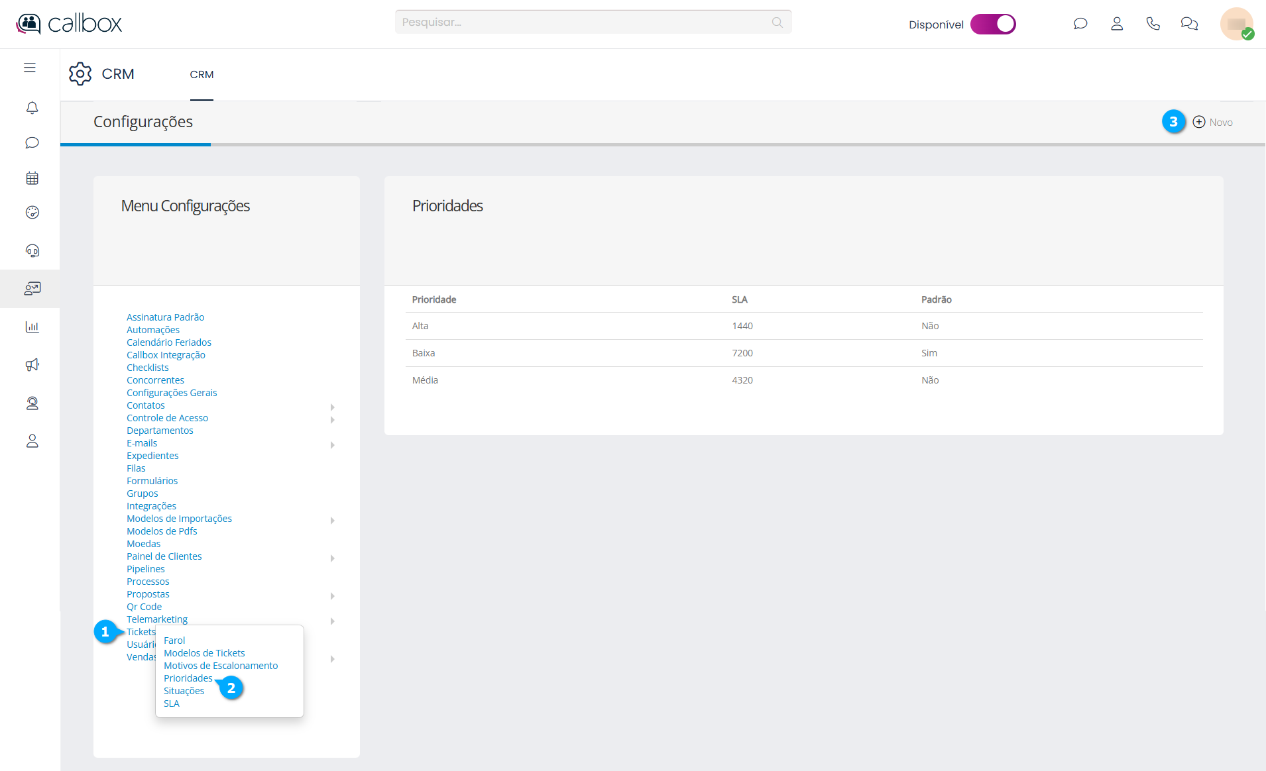Image resolution: width=1266 pixels, height=771 pixels.
Task: Click the Novo button
Action: (1213, 123)
